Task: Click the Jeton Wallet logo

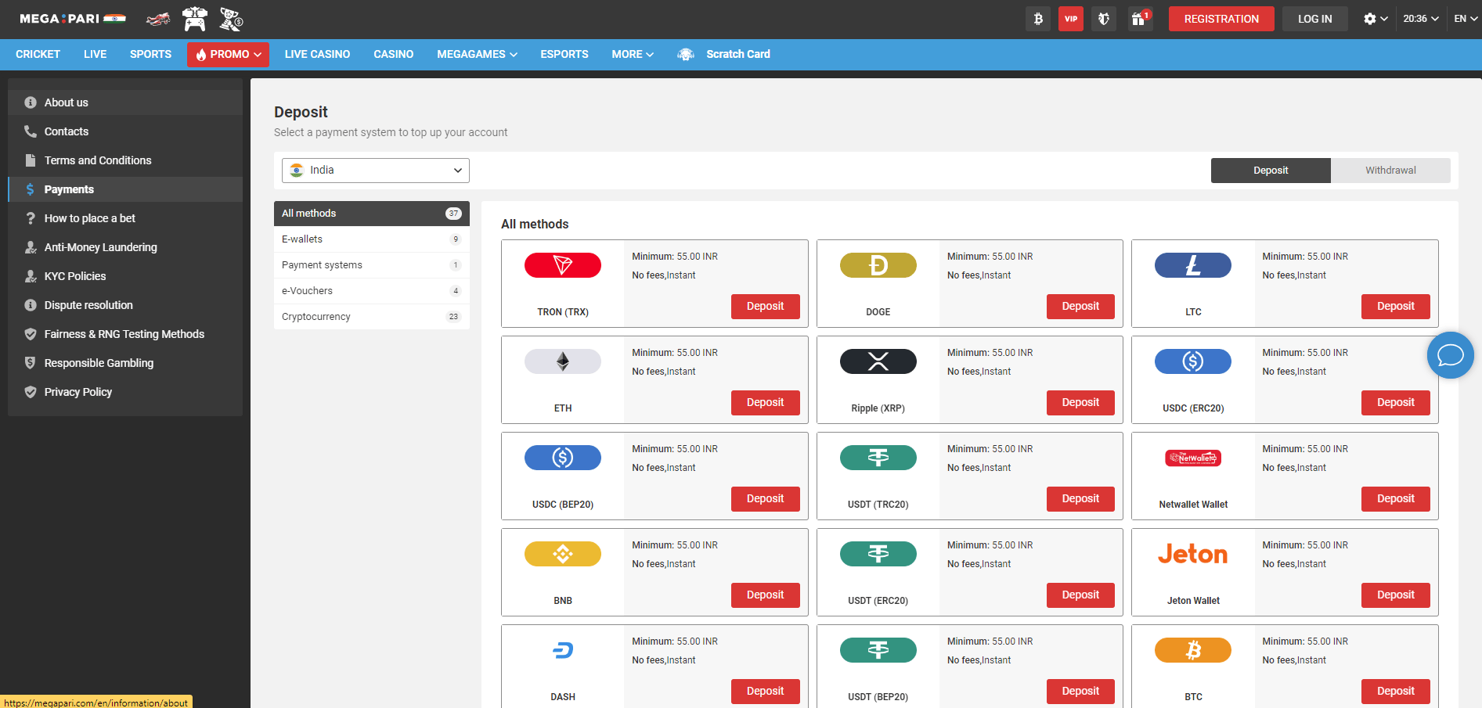Action: (1193, 554)
